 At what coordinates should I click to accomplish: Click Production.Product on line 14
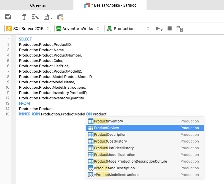36,109
